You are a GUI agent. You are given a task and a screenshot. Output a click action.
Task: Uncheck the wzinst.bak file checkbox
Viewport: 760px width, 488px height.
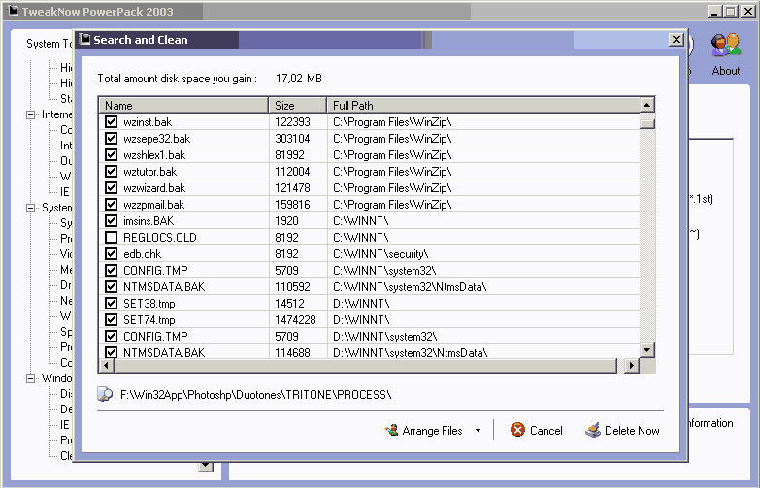(111, 122)
